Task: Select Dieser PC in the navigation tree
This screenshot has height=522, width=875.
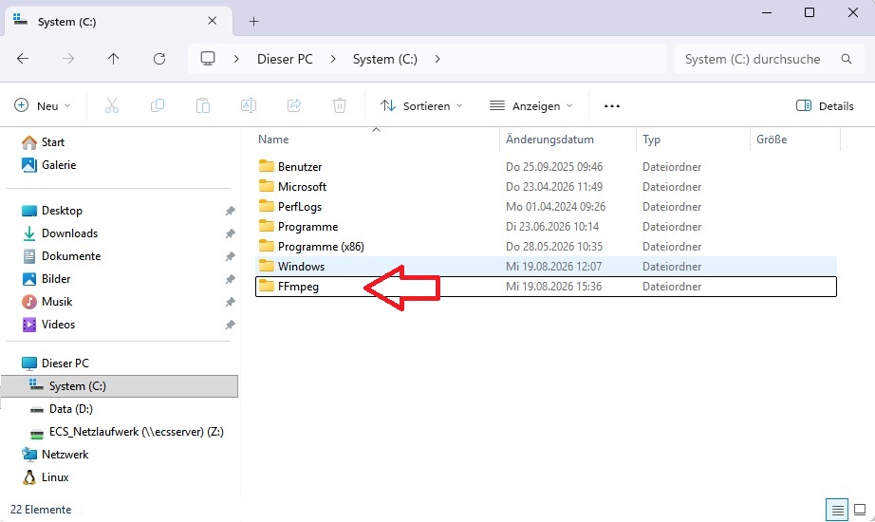Action: pyautogui.click(x=55, y=364)
